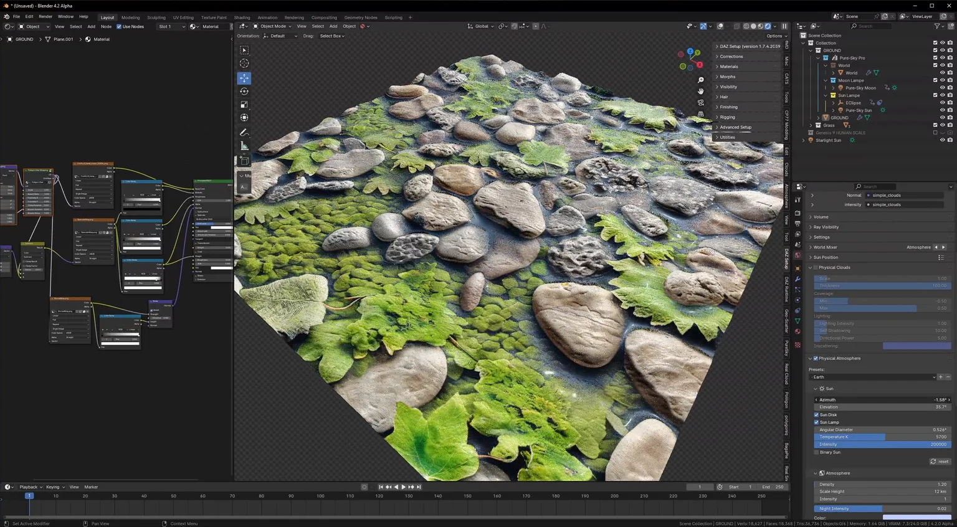Open the Playback popover in timeline
The width and height of the screenshot is (957, 527).
30,487
